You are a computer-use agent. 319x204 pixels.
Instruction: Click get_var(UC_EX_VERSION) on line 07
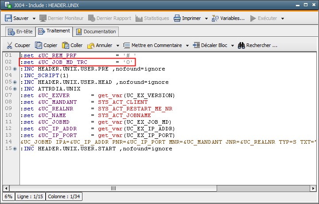(x=136, y=95)
